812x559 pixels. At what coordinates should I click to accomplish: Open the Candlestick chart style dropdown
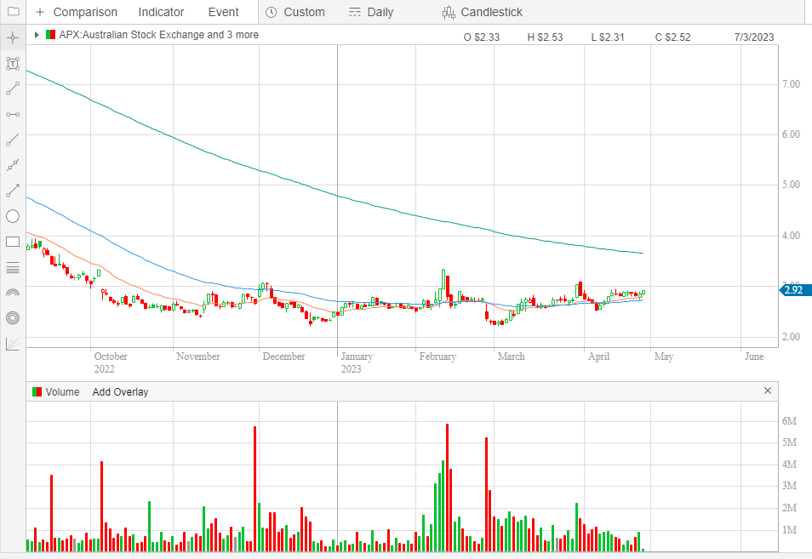point(491,12)
